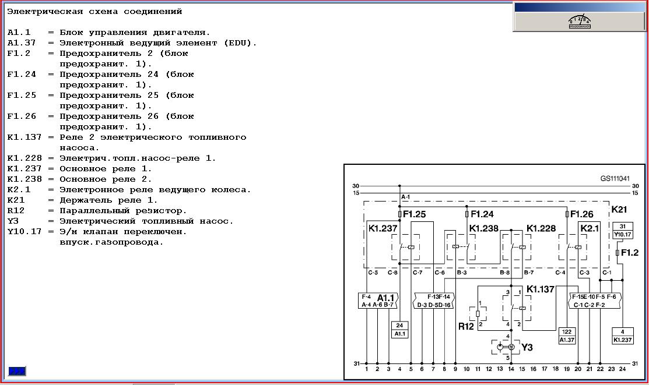Click the F1.26 fuse label in the diagram
649x385 pixels.
click(582, 214)
